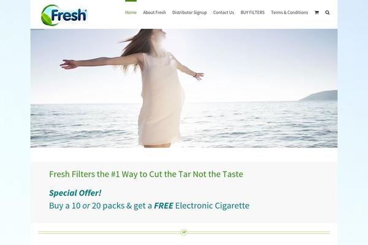This screenshot has width=368, height=245.
Task: Click the search magnifier icon
Action: (328, 12)
